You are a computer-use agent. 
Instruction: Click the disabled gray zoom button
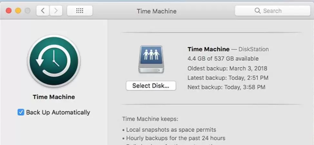point(27,11)
